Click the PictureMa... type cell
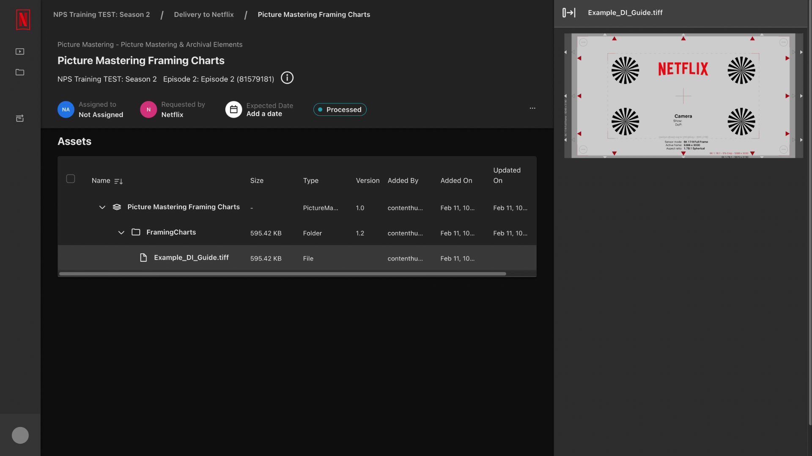The height and width of the screenshot is (456, 812). click(x=321, y=208)
